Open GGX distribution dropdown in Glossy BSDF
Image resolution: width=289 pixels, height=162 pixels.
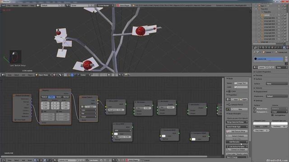pyautogui.click(x=122, y=130)
